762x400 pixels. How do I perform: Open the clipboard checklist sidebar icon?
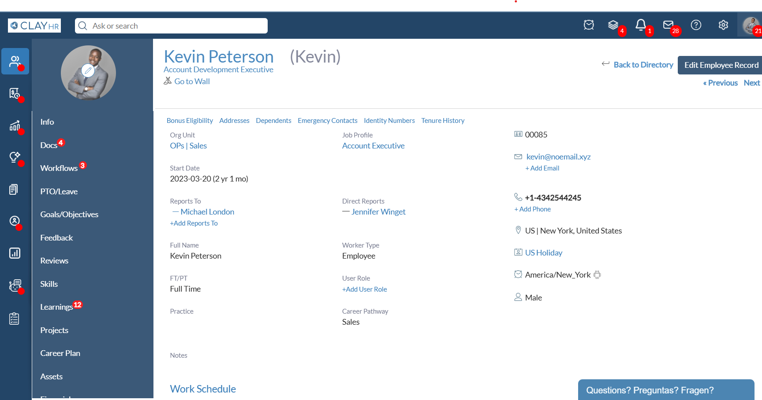(15, 318)
